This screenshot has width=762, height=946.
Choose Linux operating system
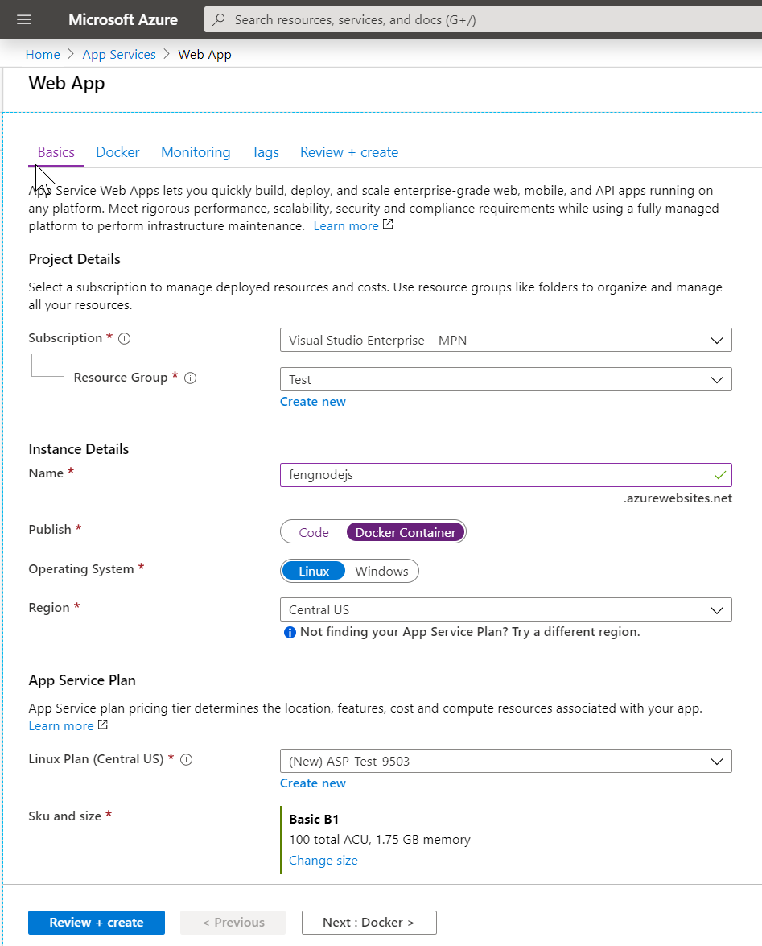coord(314,571)
